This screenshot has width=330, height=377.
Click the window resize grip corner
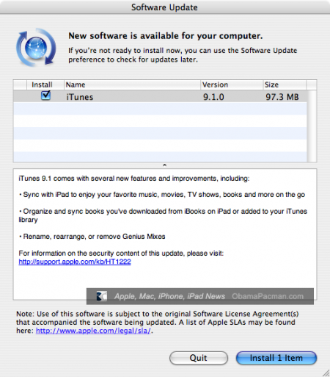point(326,373)
